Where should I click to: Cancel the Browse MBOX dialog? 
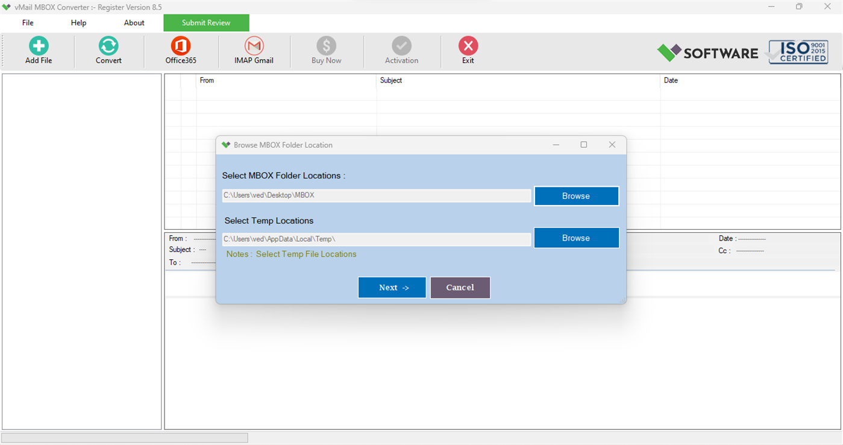(460, 288)
